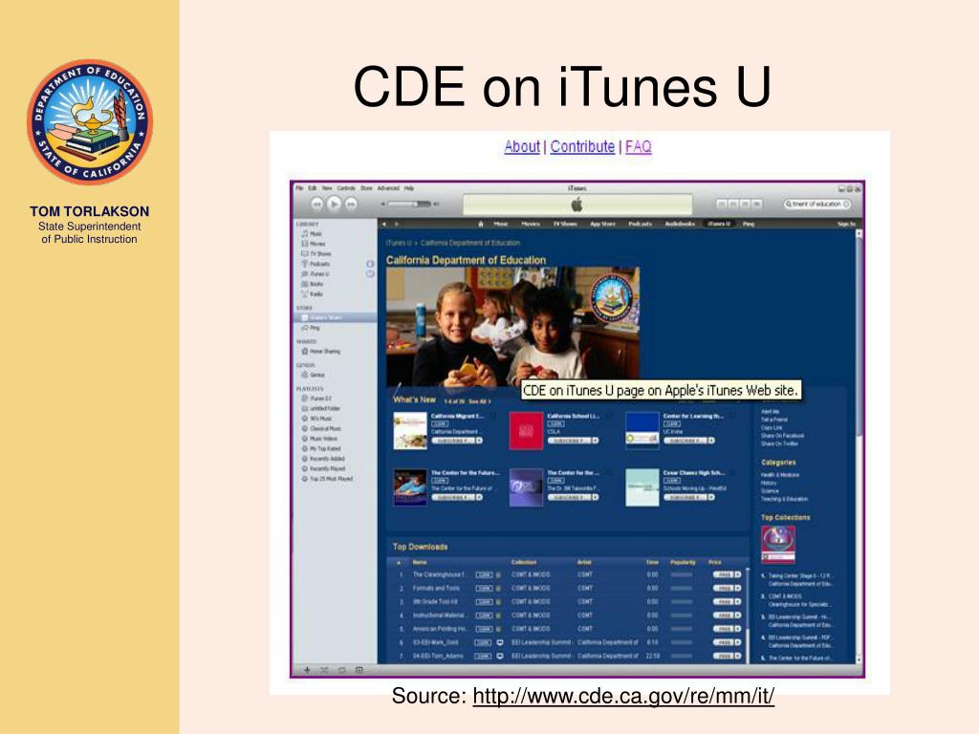Select Movies in the Library sidebar
979x734 pixels.
coord(314,244)
